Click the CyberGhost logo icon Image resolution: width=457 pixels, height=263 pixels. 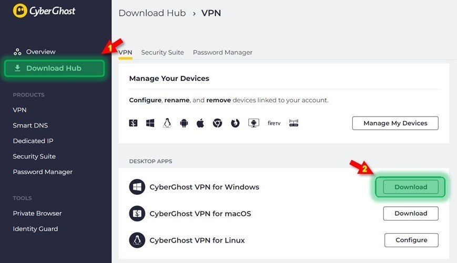[20, 11]
